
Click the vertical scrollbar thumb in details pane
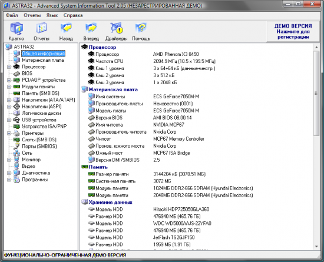point(316,94)
